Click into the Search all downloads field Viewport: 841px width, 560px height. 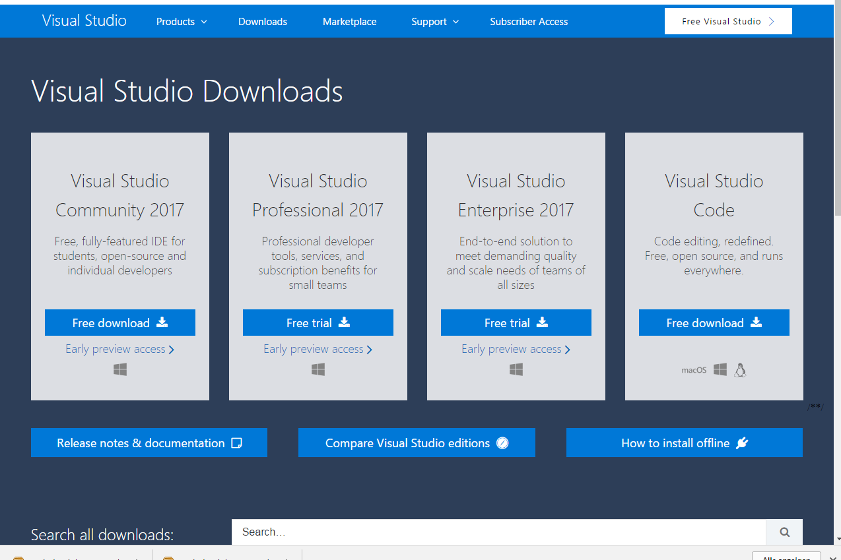(498, 532)
